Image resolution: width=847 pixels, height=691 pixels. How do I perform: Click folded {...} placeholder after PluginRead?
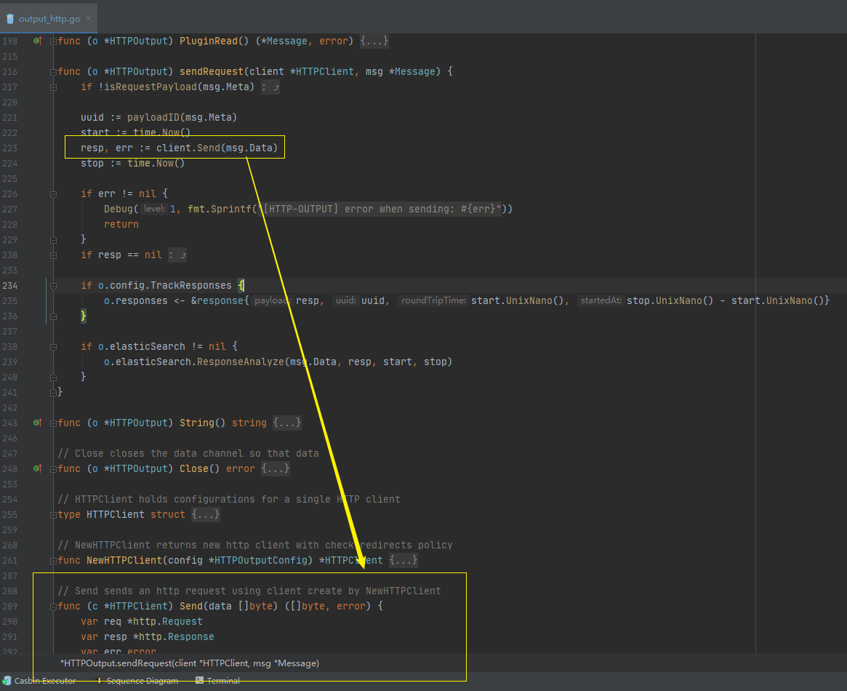click(x=374, y=41)
